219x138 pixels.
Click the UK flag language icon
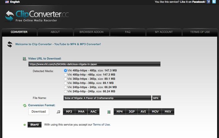coord(7,2)
